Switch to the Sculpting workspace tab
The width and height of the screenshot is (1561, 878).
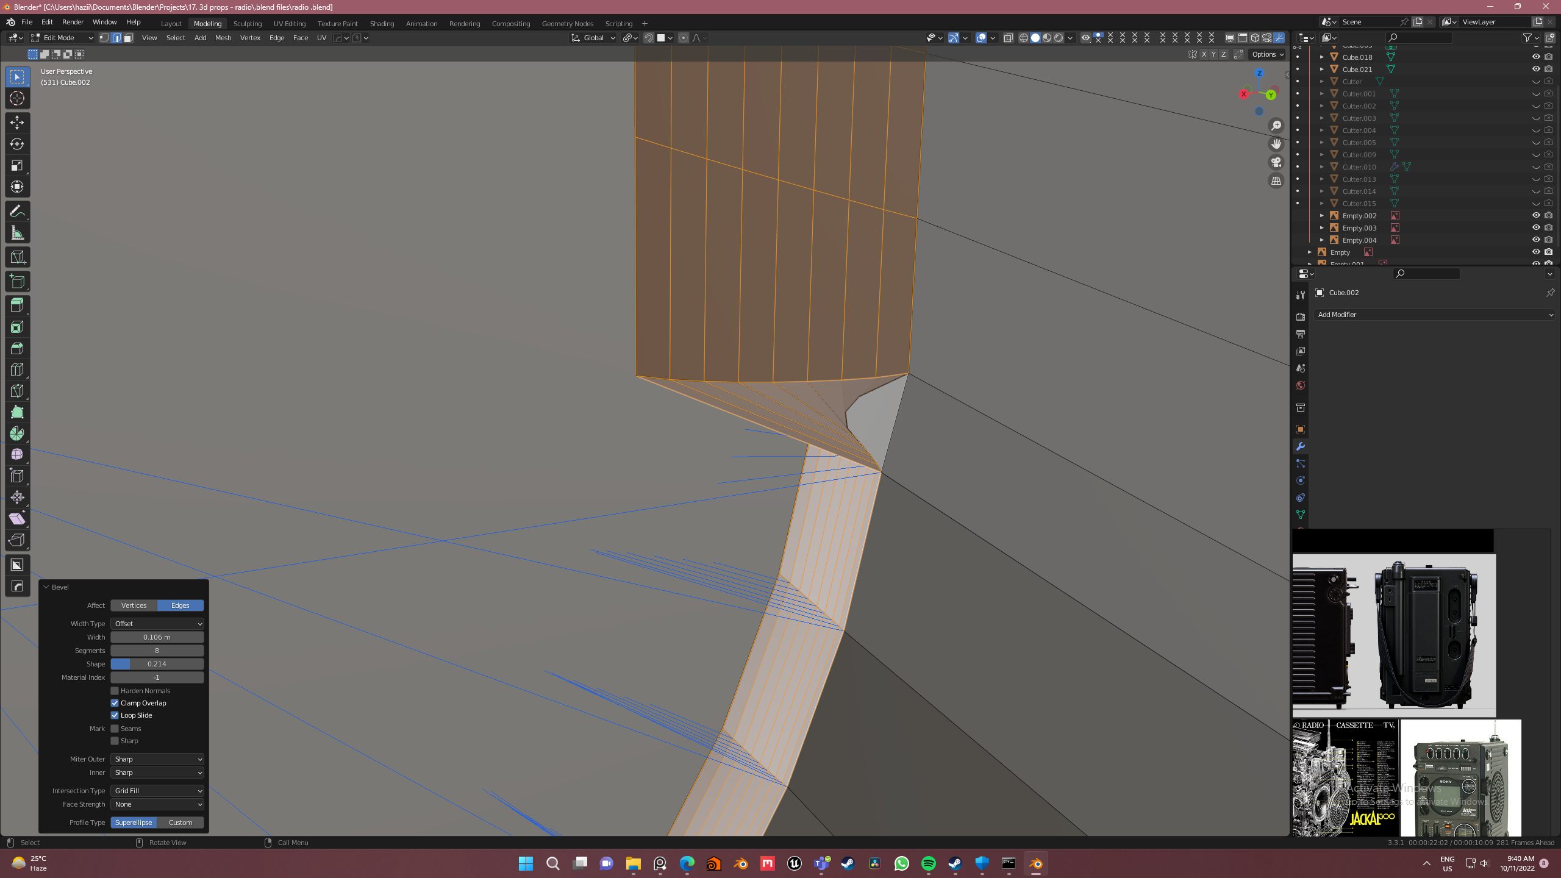coord(248,24)
